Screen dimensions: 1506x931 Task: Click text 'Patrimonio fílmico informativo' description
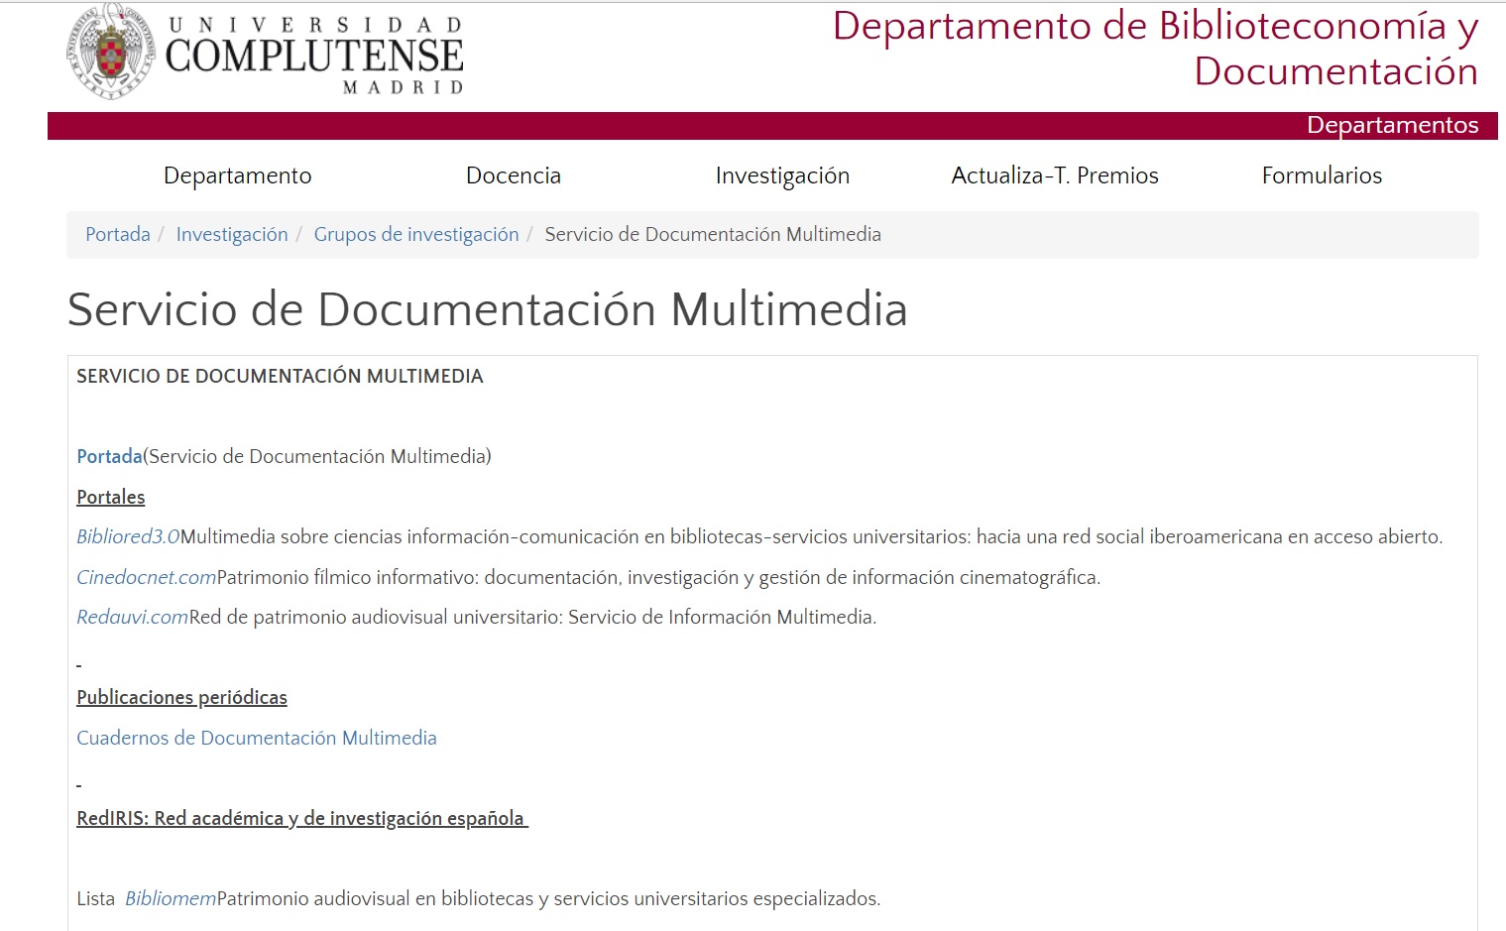pos(658,577)
